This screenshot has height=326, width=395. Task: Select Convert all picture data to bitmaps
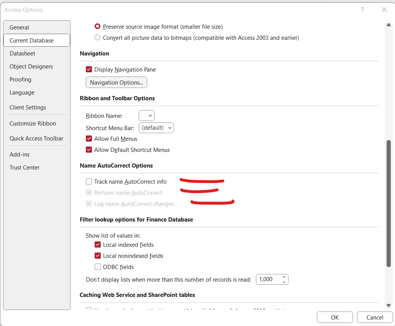98,38
